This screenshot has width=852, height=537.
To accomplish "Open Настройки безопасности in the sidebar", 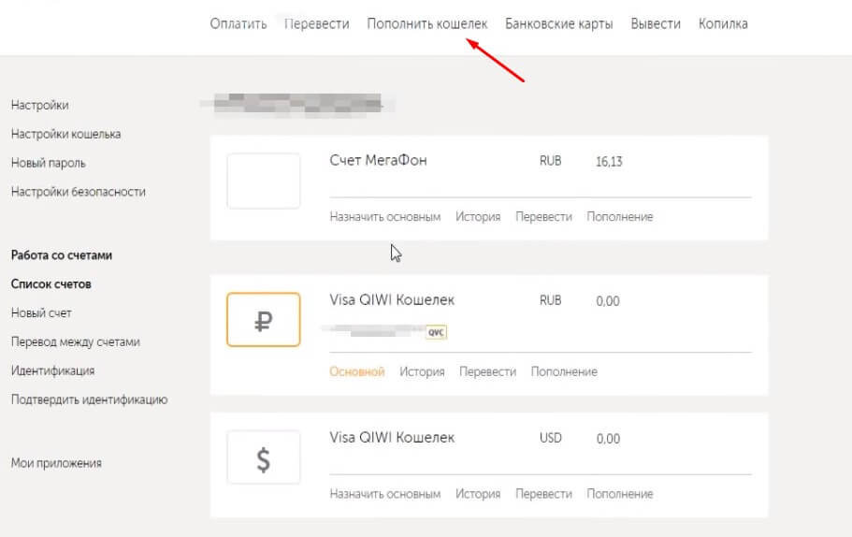I will 79,192.
